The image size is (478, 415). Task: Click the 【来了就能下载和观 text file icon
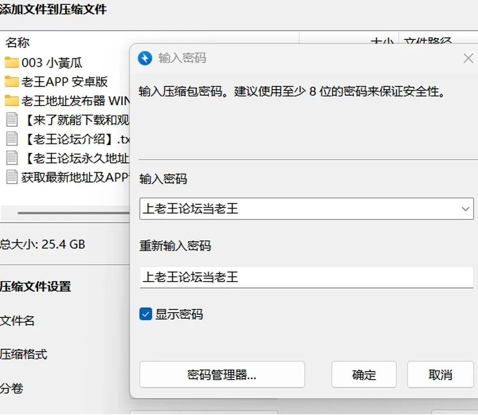[12, 120]
